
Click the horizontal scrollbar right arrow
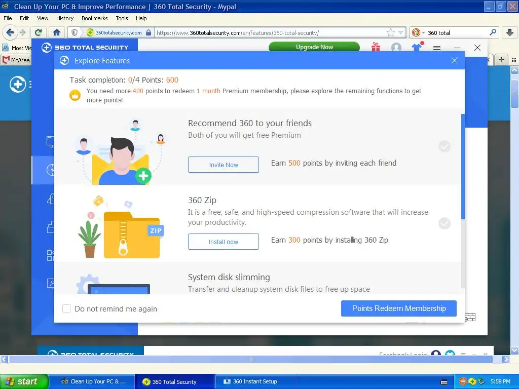click(506, 359)
